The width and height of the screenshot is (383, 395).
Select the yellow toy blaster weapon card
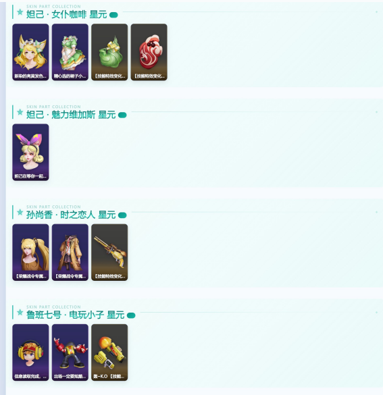point(109,352)
